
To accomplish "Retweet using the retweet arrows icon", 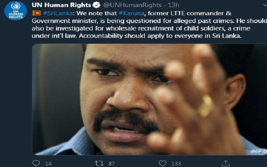I will click(x=99, y=163).
